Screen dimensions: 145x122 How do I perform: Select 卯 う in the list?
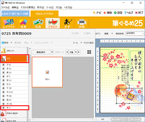(14, 76)
